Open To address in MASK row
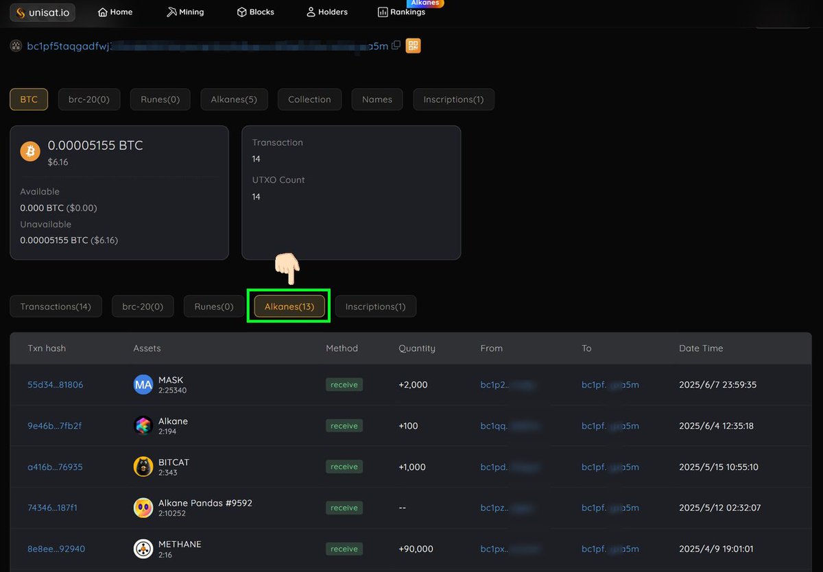823x572 pixels. [610, 385]
